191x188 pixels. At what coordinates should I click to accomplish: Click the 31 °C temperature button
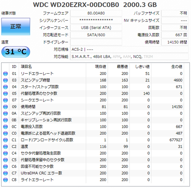16,52
